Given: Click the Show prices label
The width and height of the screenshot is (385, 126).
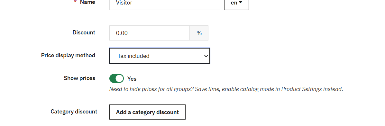Looking at the screenshot, I should [x=79, y=78].
